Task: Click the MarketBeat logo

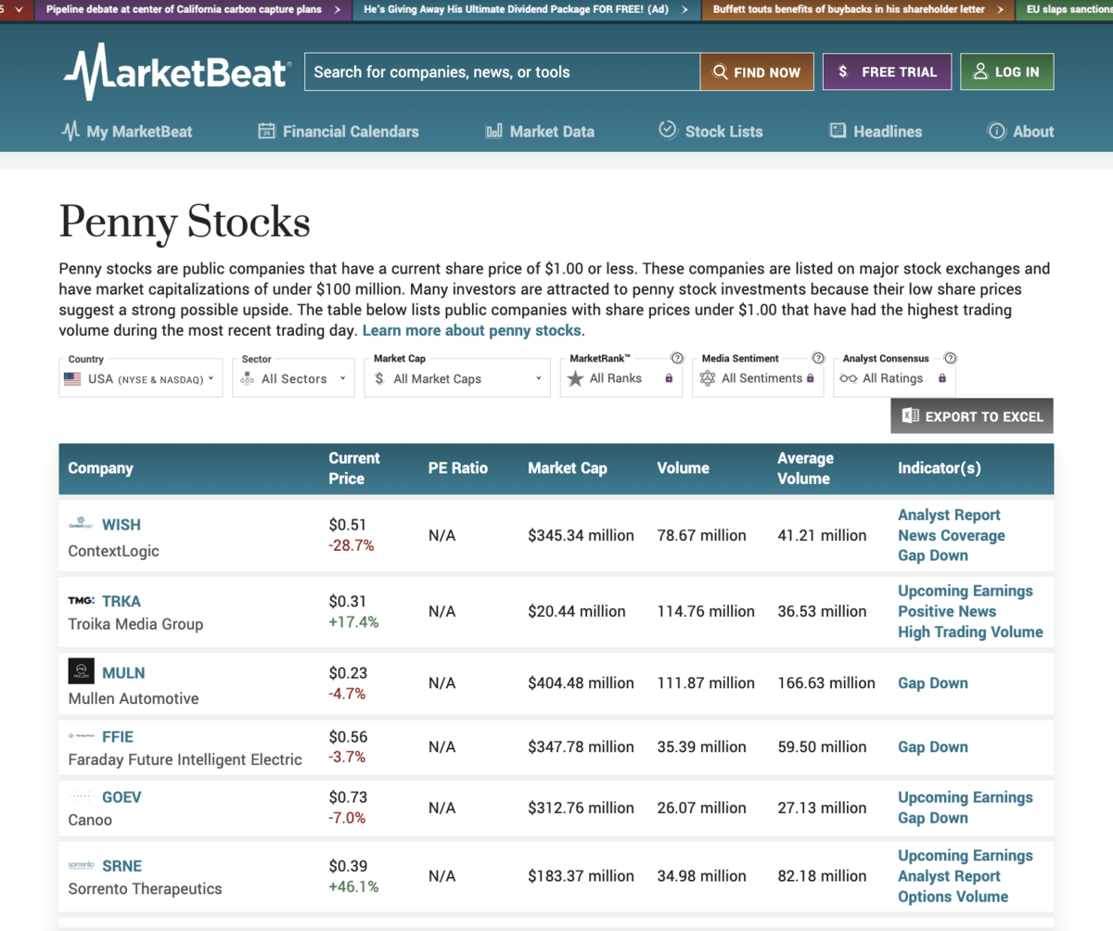Action: click(x=177, y=71)
